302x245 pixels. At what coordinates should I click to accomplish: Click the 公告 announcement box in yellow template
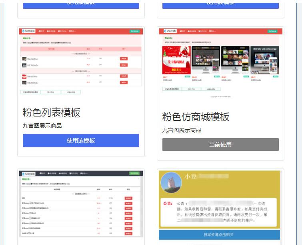(218, 212)
